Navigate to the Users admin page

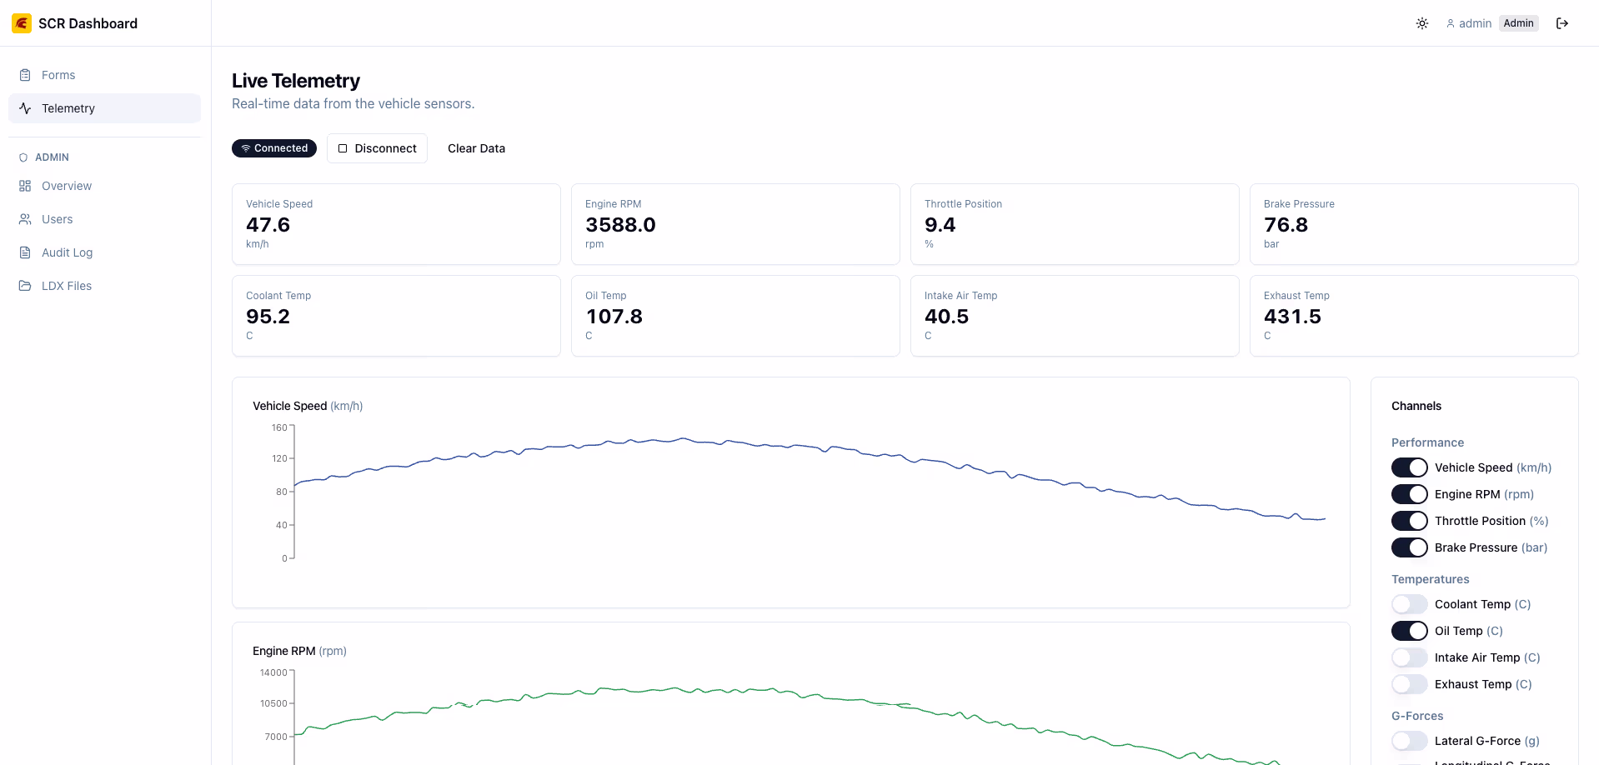58,219
